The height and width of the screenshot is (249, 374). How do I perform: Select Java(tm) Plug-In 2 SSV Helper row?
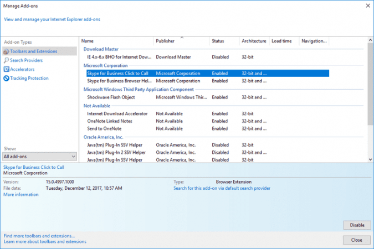tap(208, 152)
